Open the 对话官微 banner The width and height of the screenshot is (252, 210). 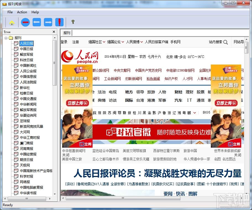click(151, 132)
